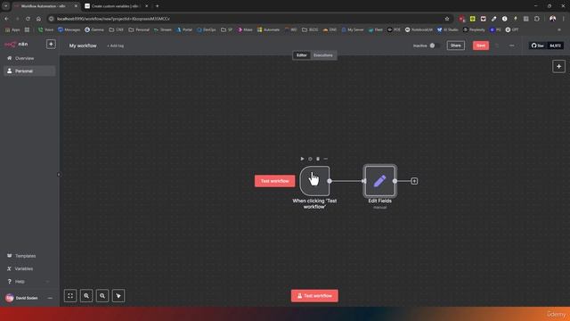570x321 pixels.
Task: Open the Perplexity bookmark
Action: pyautogui.click(x=474, y=29)
